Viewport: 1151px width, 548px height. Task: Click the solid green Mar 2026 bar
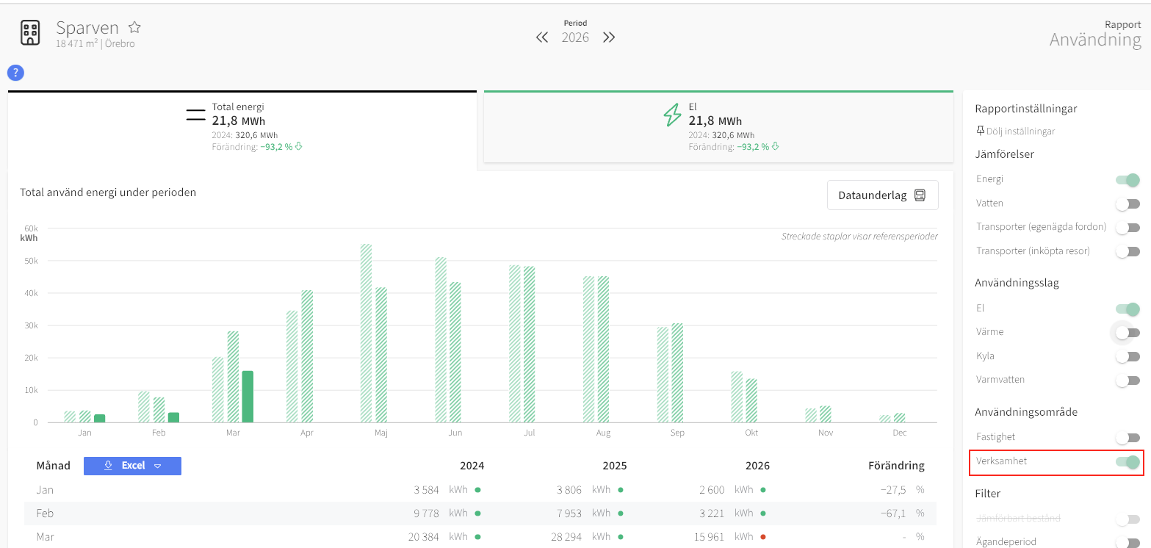pos(248,397)
